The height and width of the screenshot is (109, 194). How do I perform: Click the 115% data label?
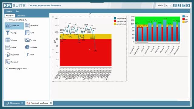click(91, 25)
